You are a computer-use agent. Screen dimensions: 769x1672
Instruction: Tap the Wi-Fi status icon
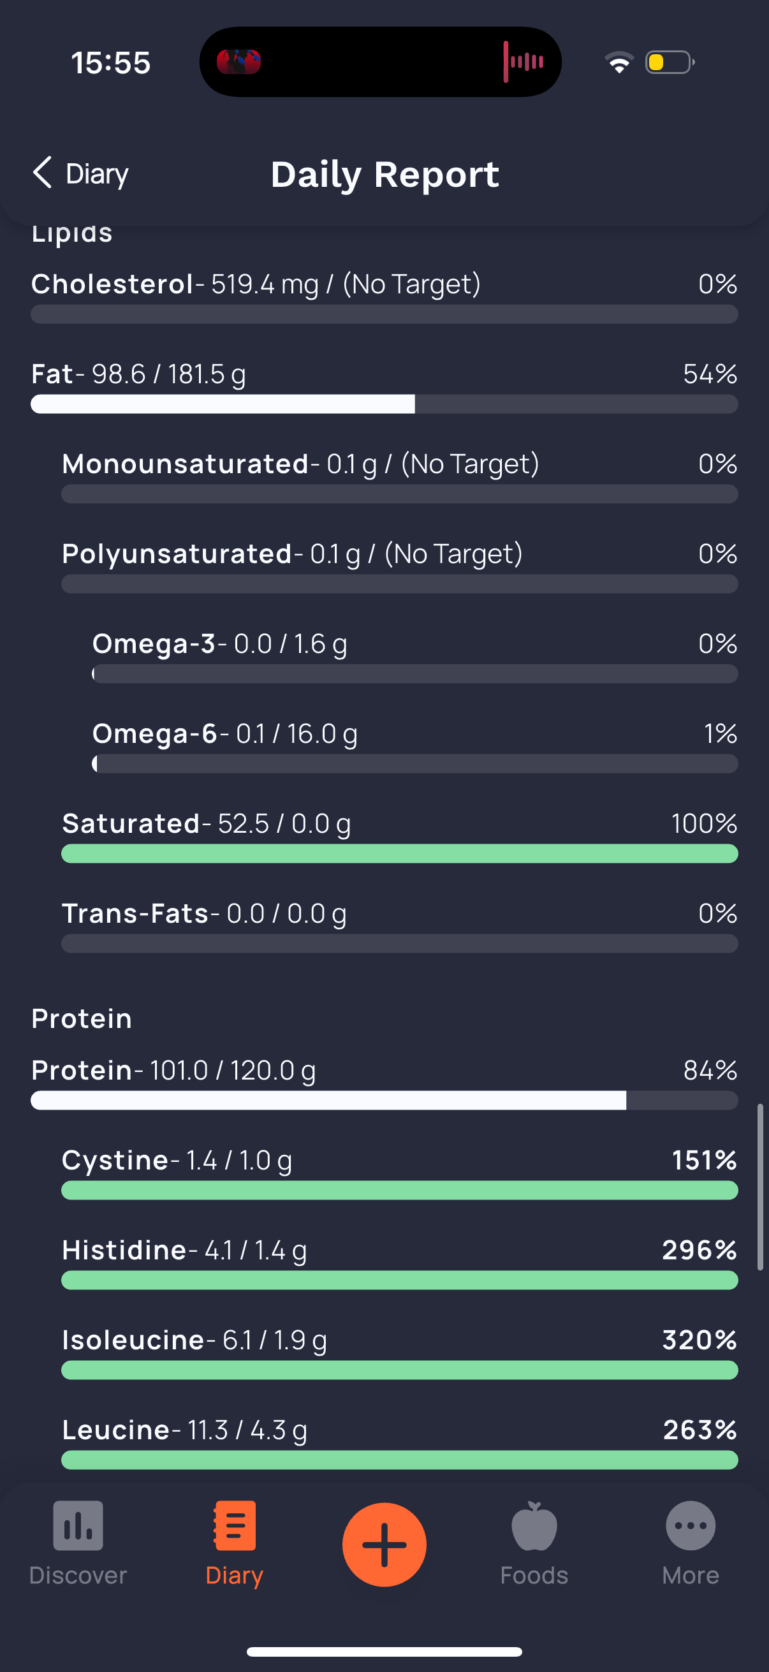pos(619,62)
